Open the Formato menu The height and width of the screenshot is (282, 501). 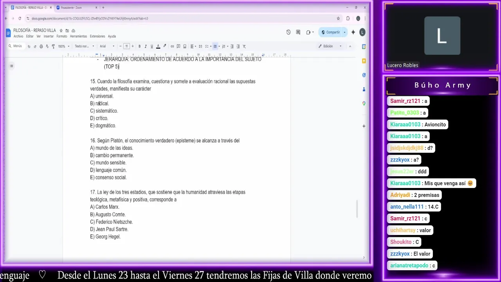click(62, 36)
